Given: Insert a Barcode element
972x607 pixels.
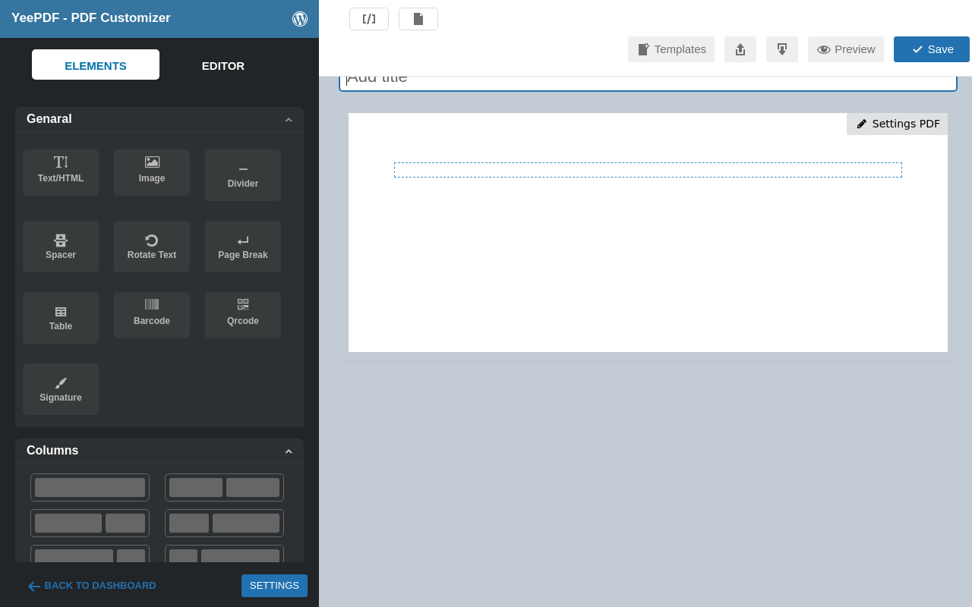Looking at the screenshot, I should point(152,315).
